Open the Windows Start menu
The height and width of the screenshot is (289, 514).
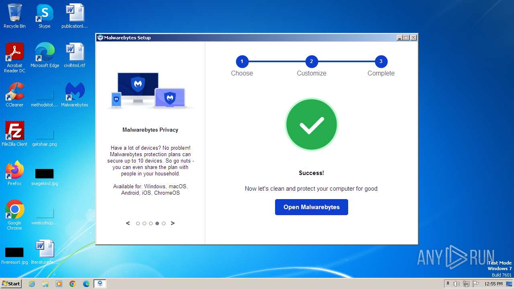point(11,283)
